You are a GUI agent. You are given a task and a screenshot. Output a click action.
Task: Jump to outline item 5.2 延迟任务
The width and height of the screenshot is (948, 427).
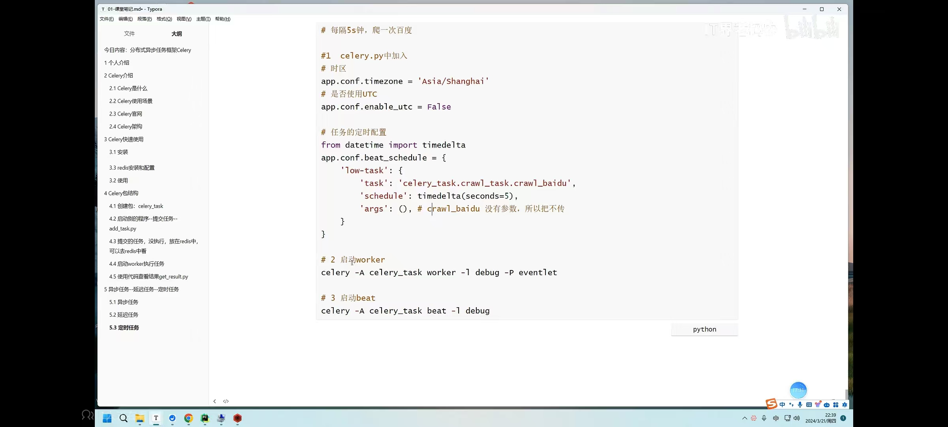pyautogui.click(x=124, y=315)
